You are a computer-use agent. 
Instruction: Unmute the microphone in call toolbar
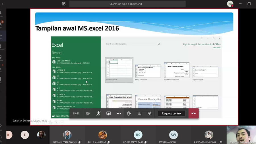point(98,114)
